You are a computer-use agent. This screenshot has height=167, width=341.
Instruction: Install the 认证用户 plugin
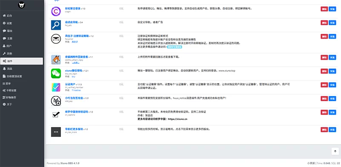click(x=332, y=85)
